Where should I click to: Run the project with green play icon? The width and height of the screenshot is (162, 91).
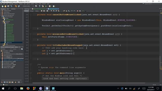46,6
